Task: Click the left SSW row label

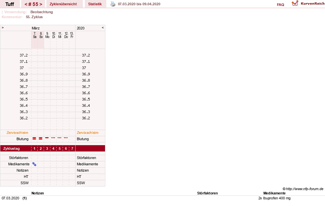Action: (x=25, y=183)
